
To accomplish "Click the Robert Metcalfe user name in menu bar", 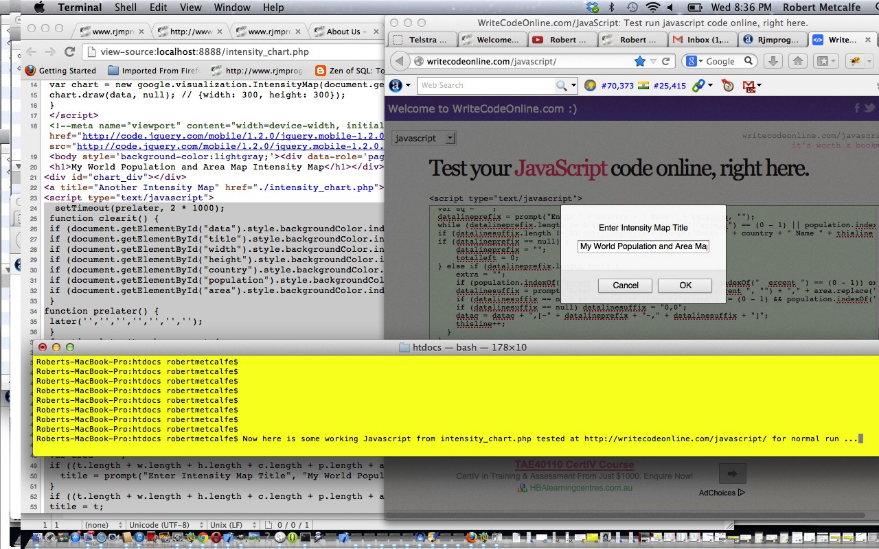I will click(821, 8).
